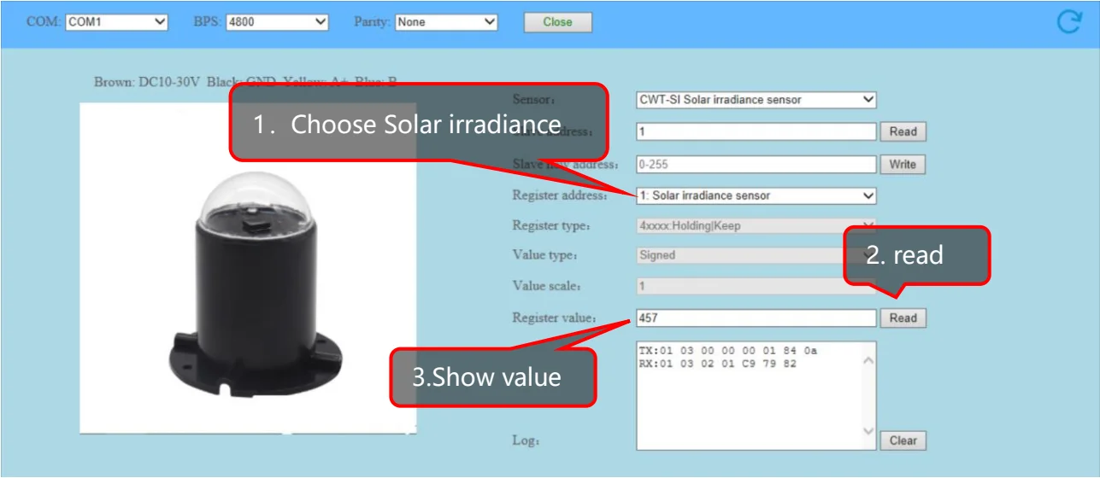Open the COM port dropdown
Viewport: 1100px width, 478px height.
click(117, 22)
